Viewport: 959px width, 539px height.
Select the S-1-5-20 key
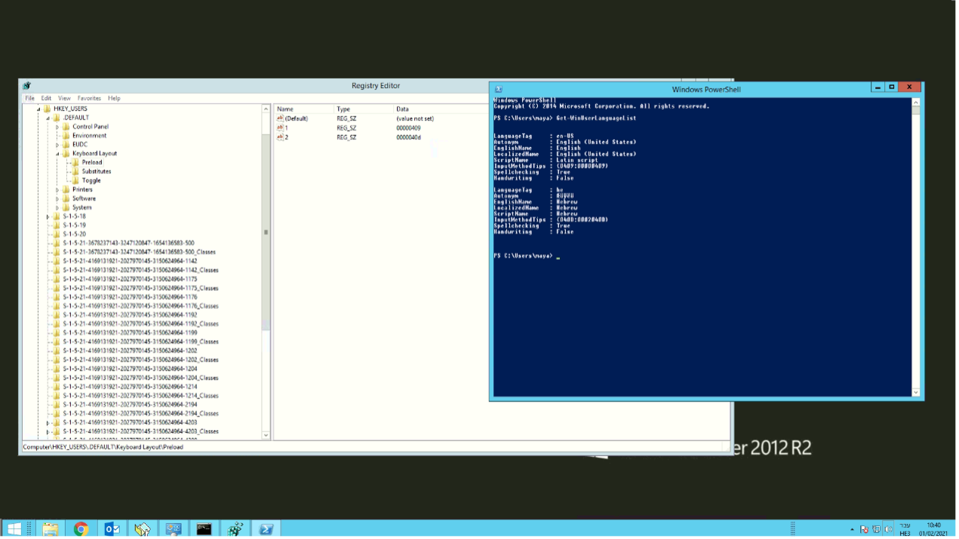pos(74,234)
